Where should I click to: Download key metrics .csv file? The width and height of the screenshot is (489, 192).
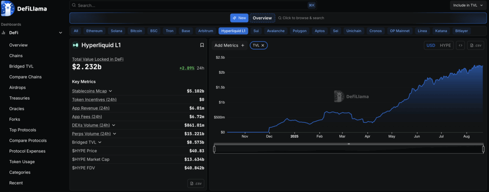[x=196, y=183]
